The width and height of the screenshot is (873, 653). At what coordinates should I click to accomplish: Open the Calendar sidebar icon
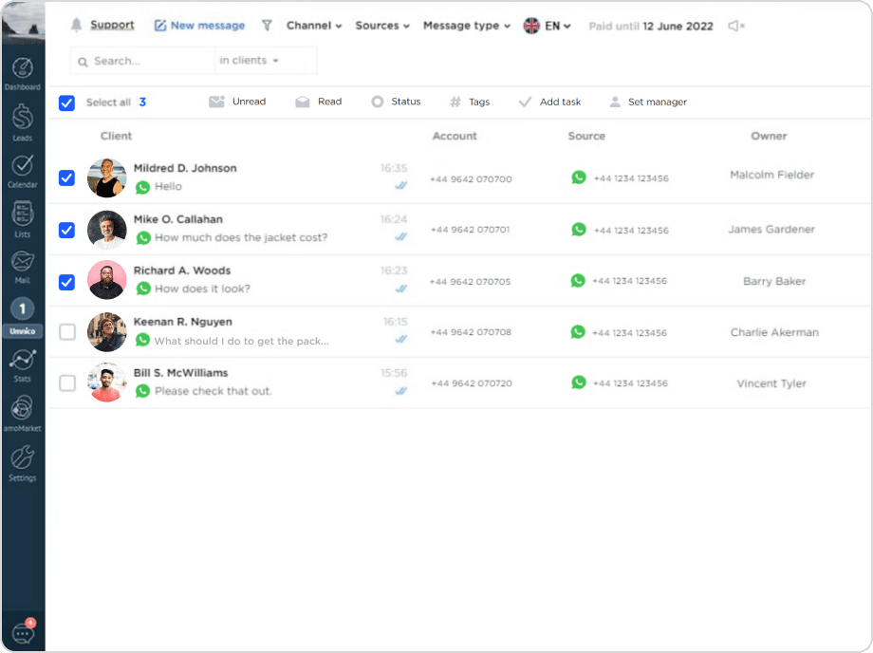click(23, 169)
